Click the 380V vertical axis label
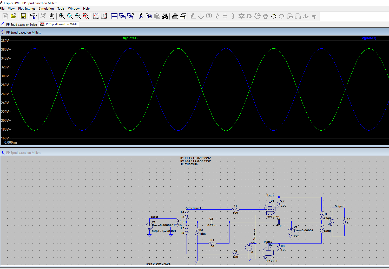The image size is (389, 269). (x=5, y=41)
